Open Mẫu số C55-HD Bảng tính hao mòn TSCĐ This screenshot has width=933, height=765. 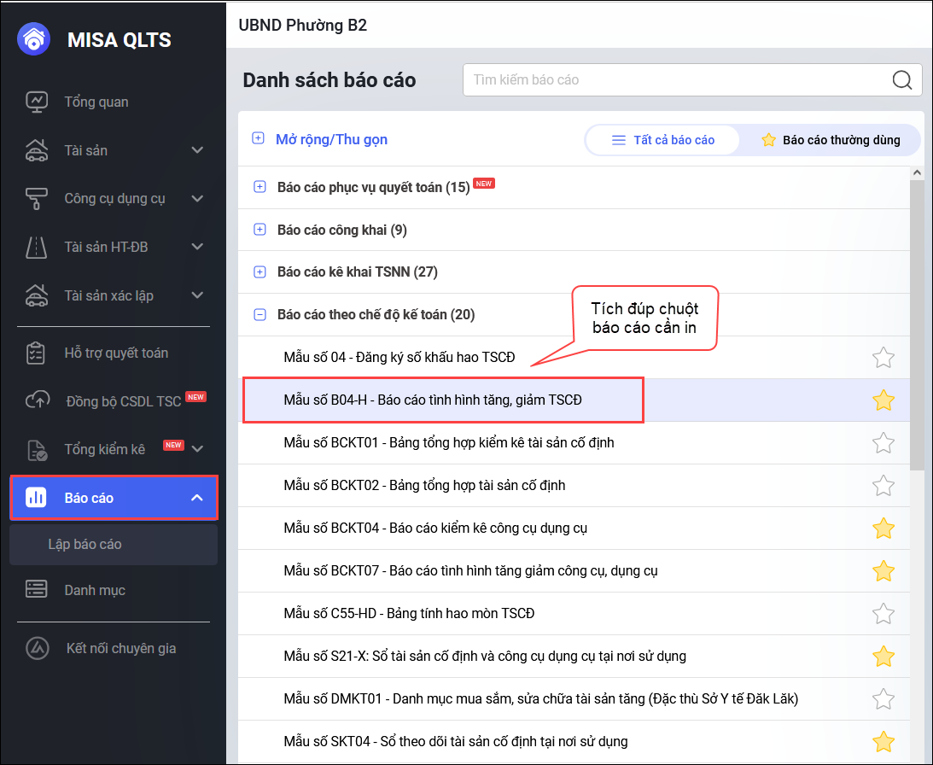(x=409, y=613)
